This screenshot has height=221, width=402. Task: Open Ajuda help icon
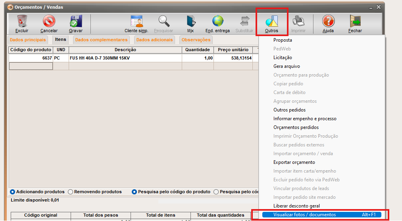tap(328, 21)
